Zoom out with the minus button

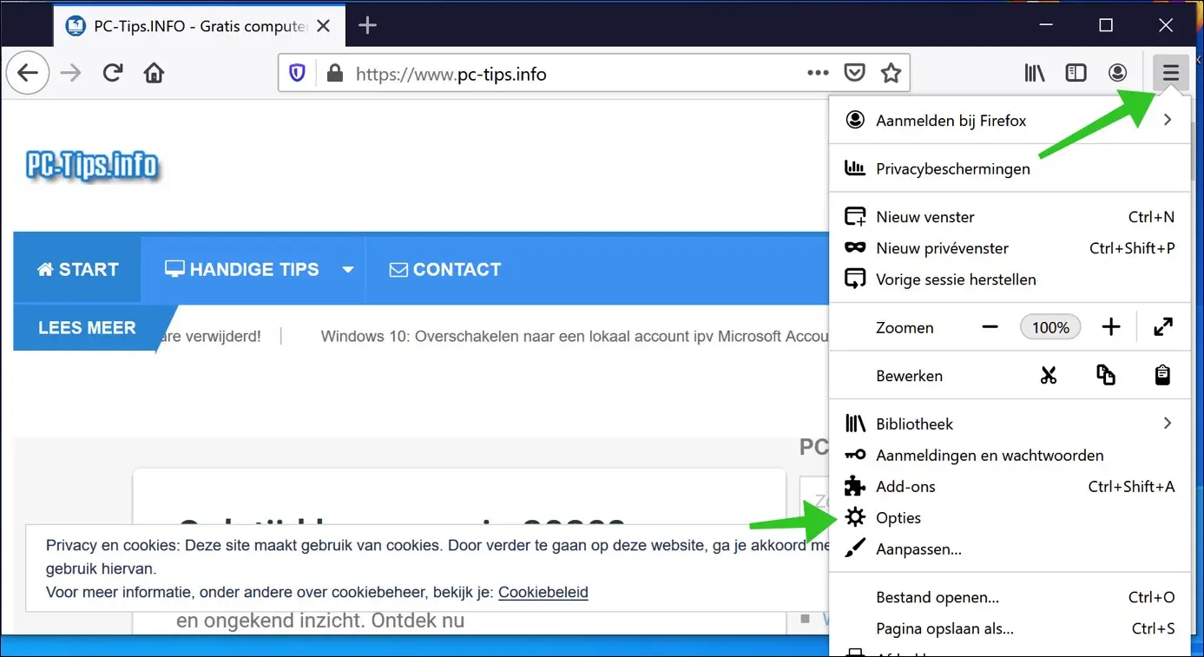[990, 327]
